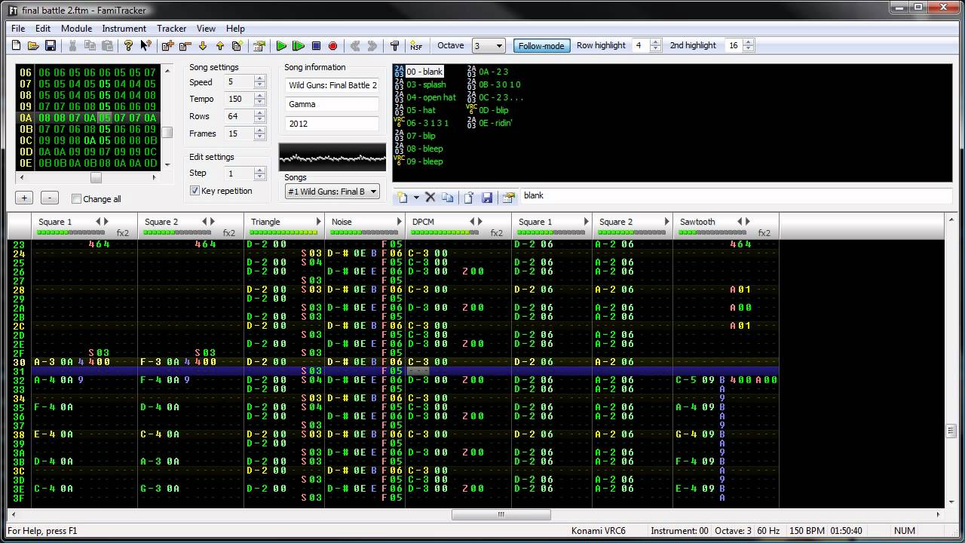The image size is (965, 543).
Task: Open the Module menu
Action: point(76,29)
